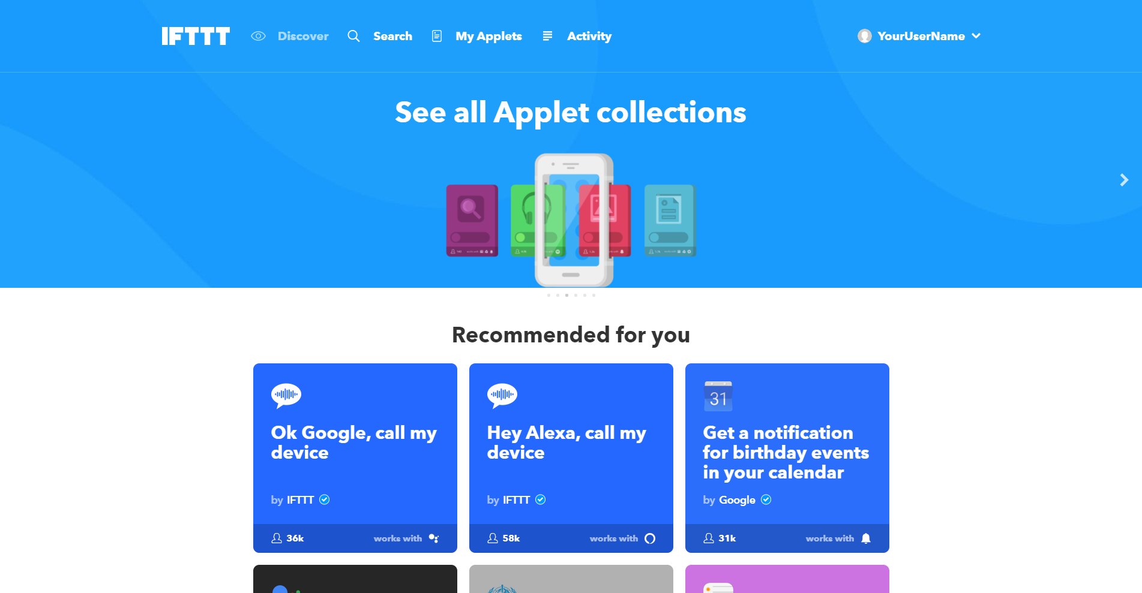1142x593 pixels.
Task: Click the IFTTT logo
Action: tap(196, 36)
